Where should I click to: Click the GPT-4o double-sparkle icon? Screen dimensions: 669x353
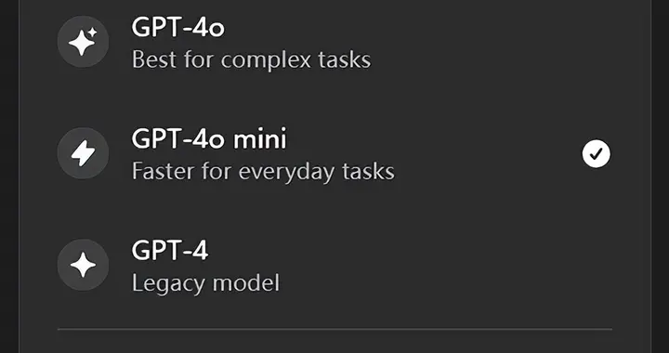pos(83,42)
